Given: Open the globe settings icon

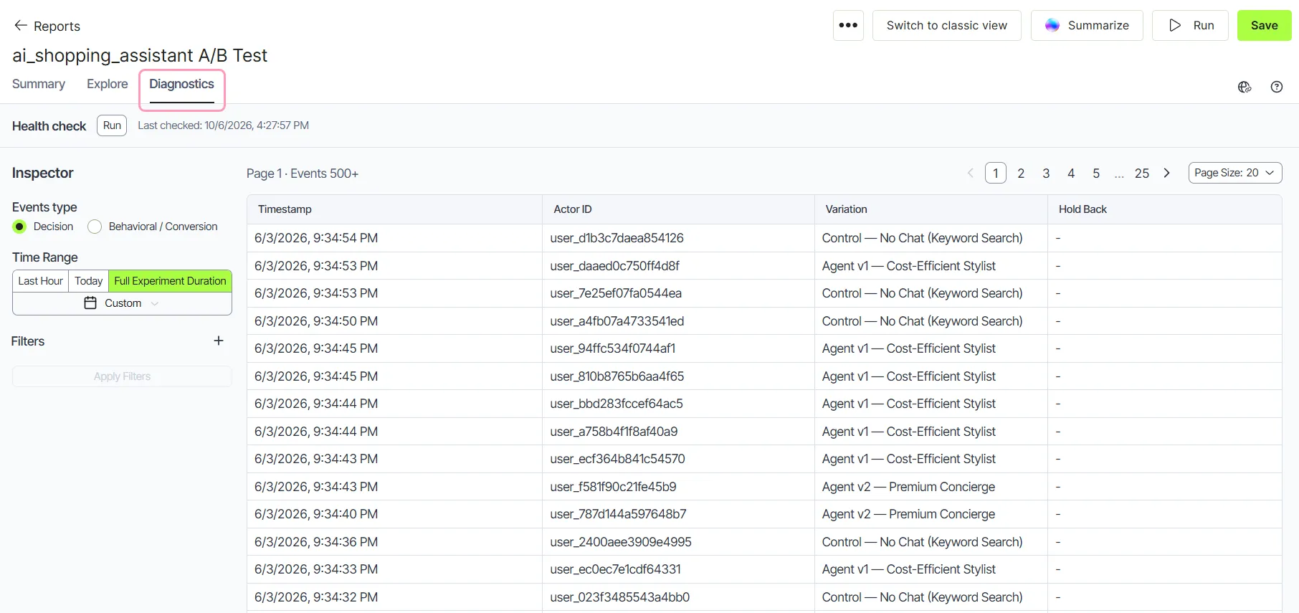Looking at the screenshot, I should click(1245, 87).
